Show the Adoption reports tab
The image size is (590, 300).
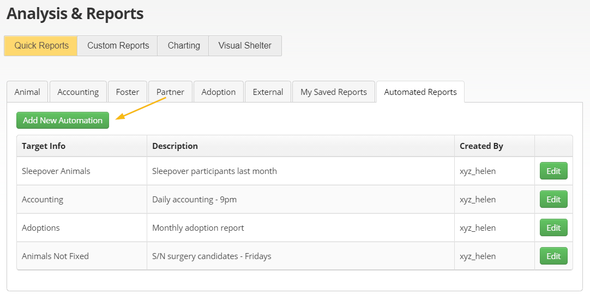click(x=219, y=92)
